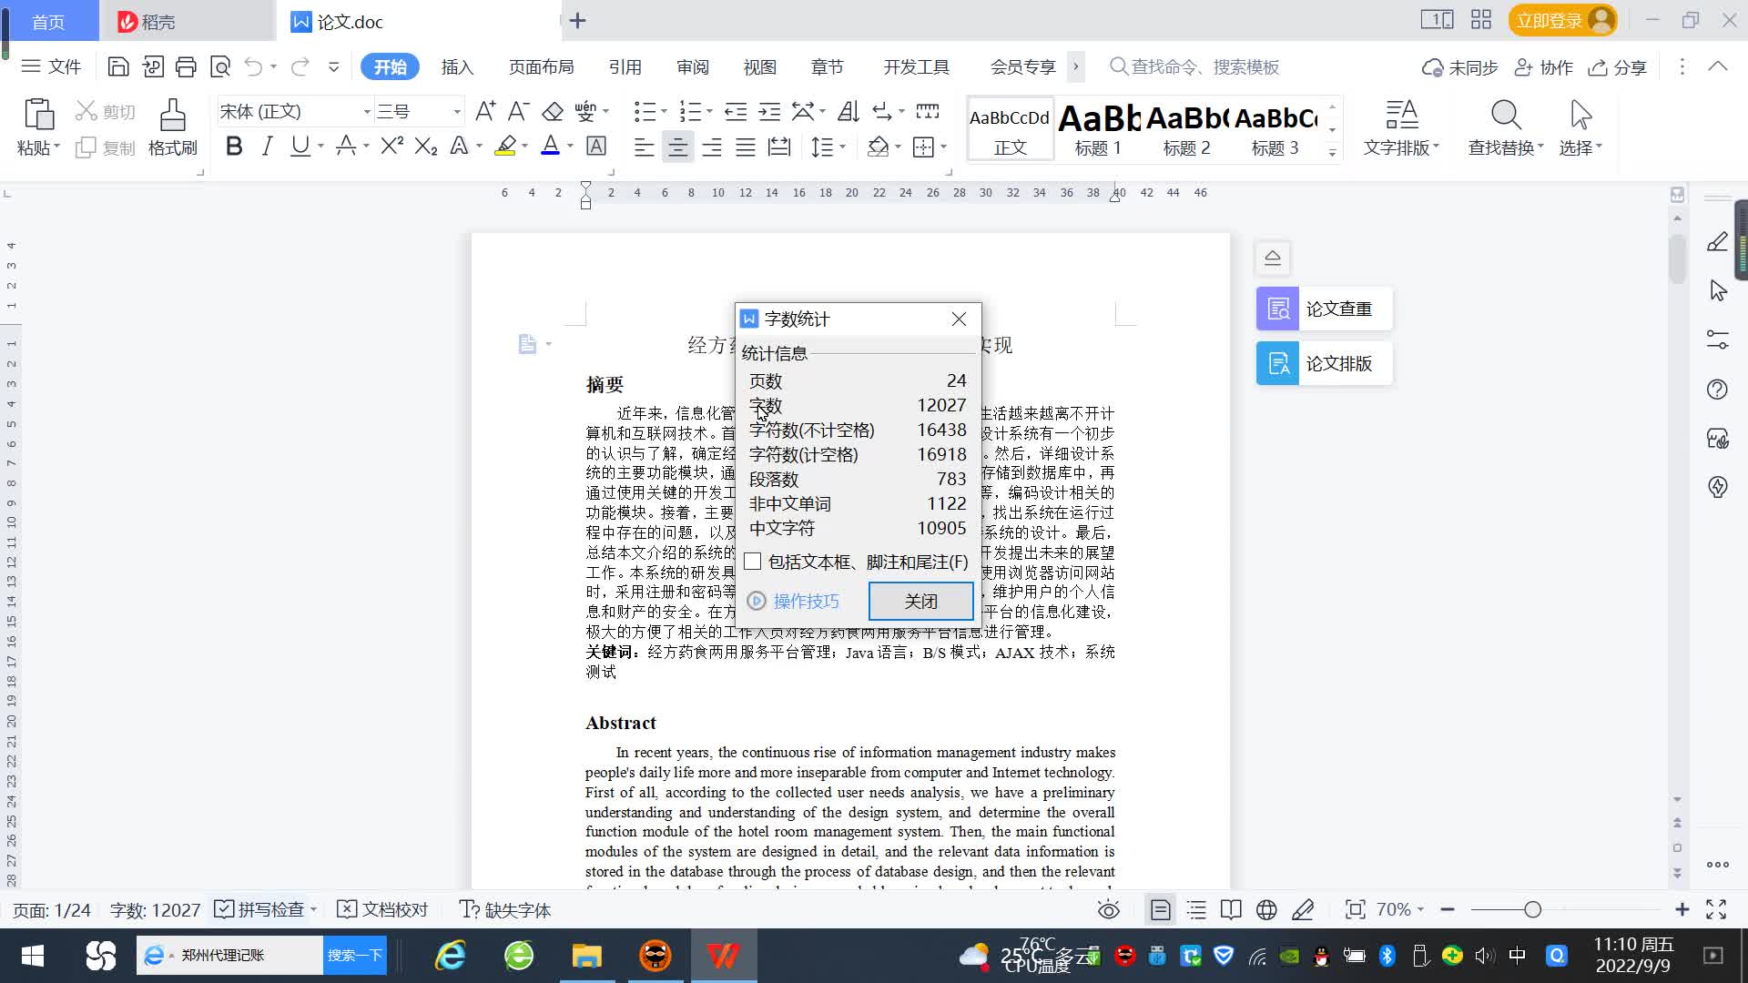Increase paragraph indent
1748x983 pixels.
769,111
